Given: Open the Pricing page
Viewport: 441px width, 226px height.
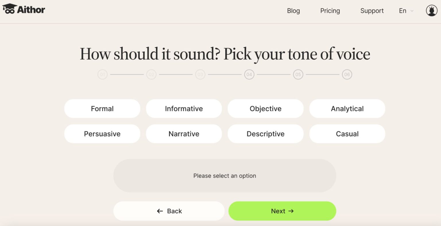Looking at the screenshot, I should (330, 11).
